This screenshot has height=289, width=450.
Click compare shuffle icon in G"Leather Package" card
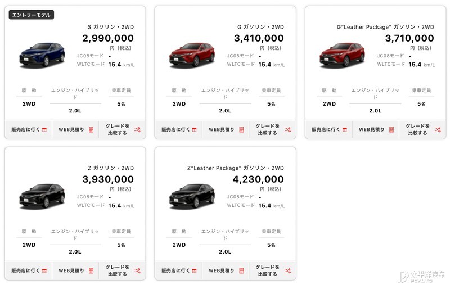coord(438,129)
